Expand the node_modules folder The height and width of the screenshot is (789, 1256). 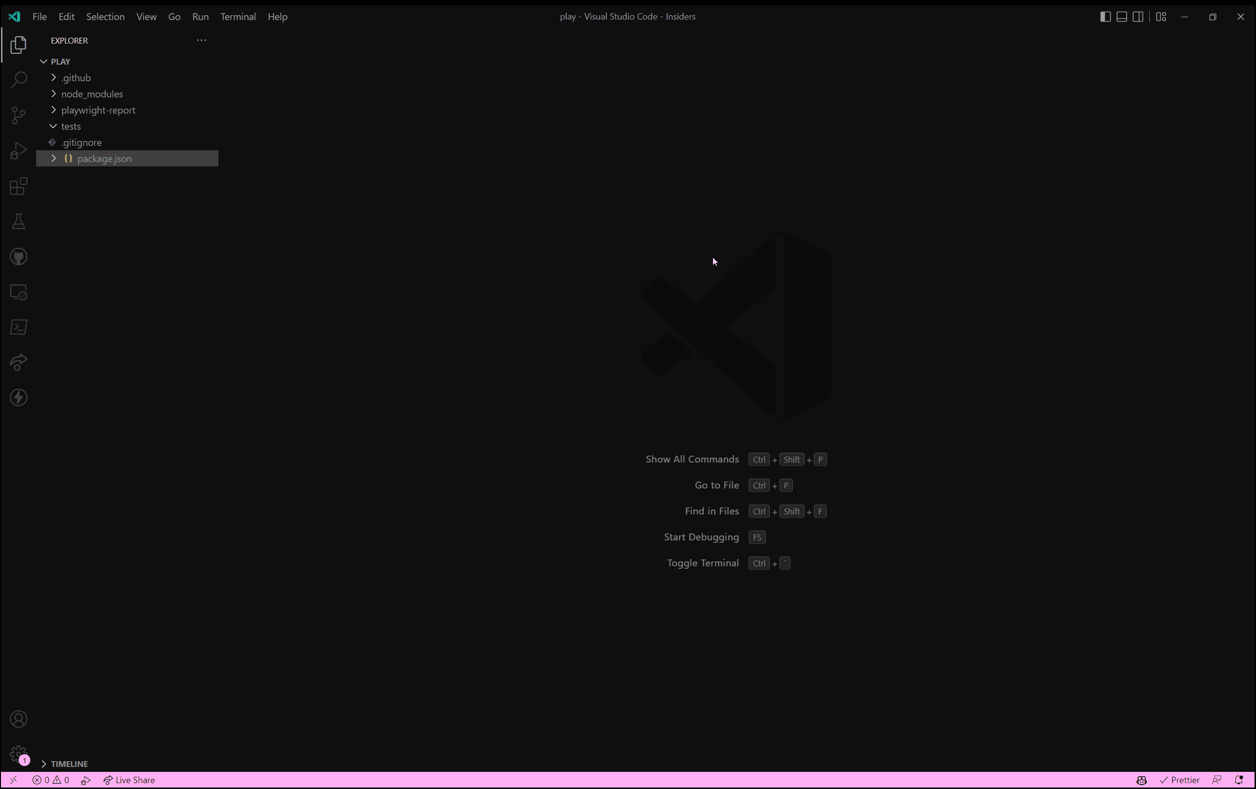click(x=53, y=94)
